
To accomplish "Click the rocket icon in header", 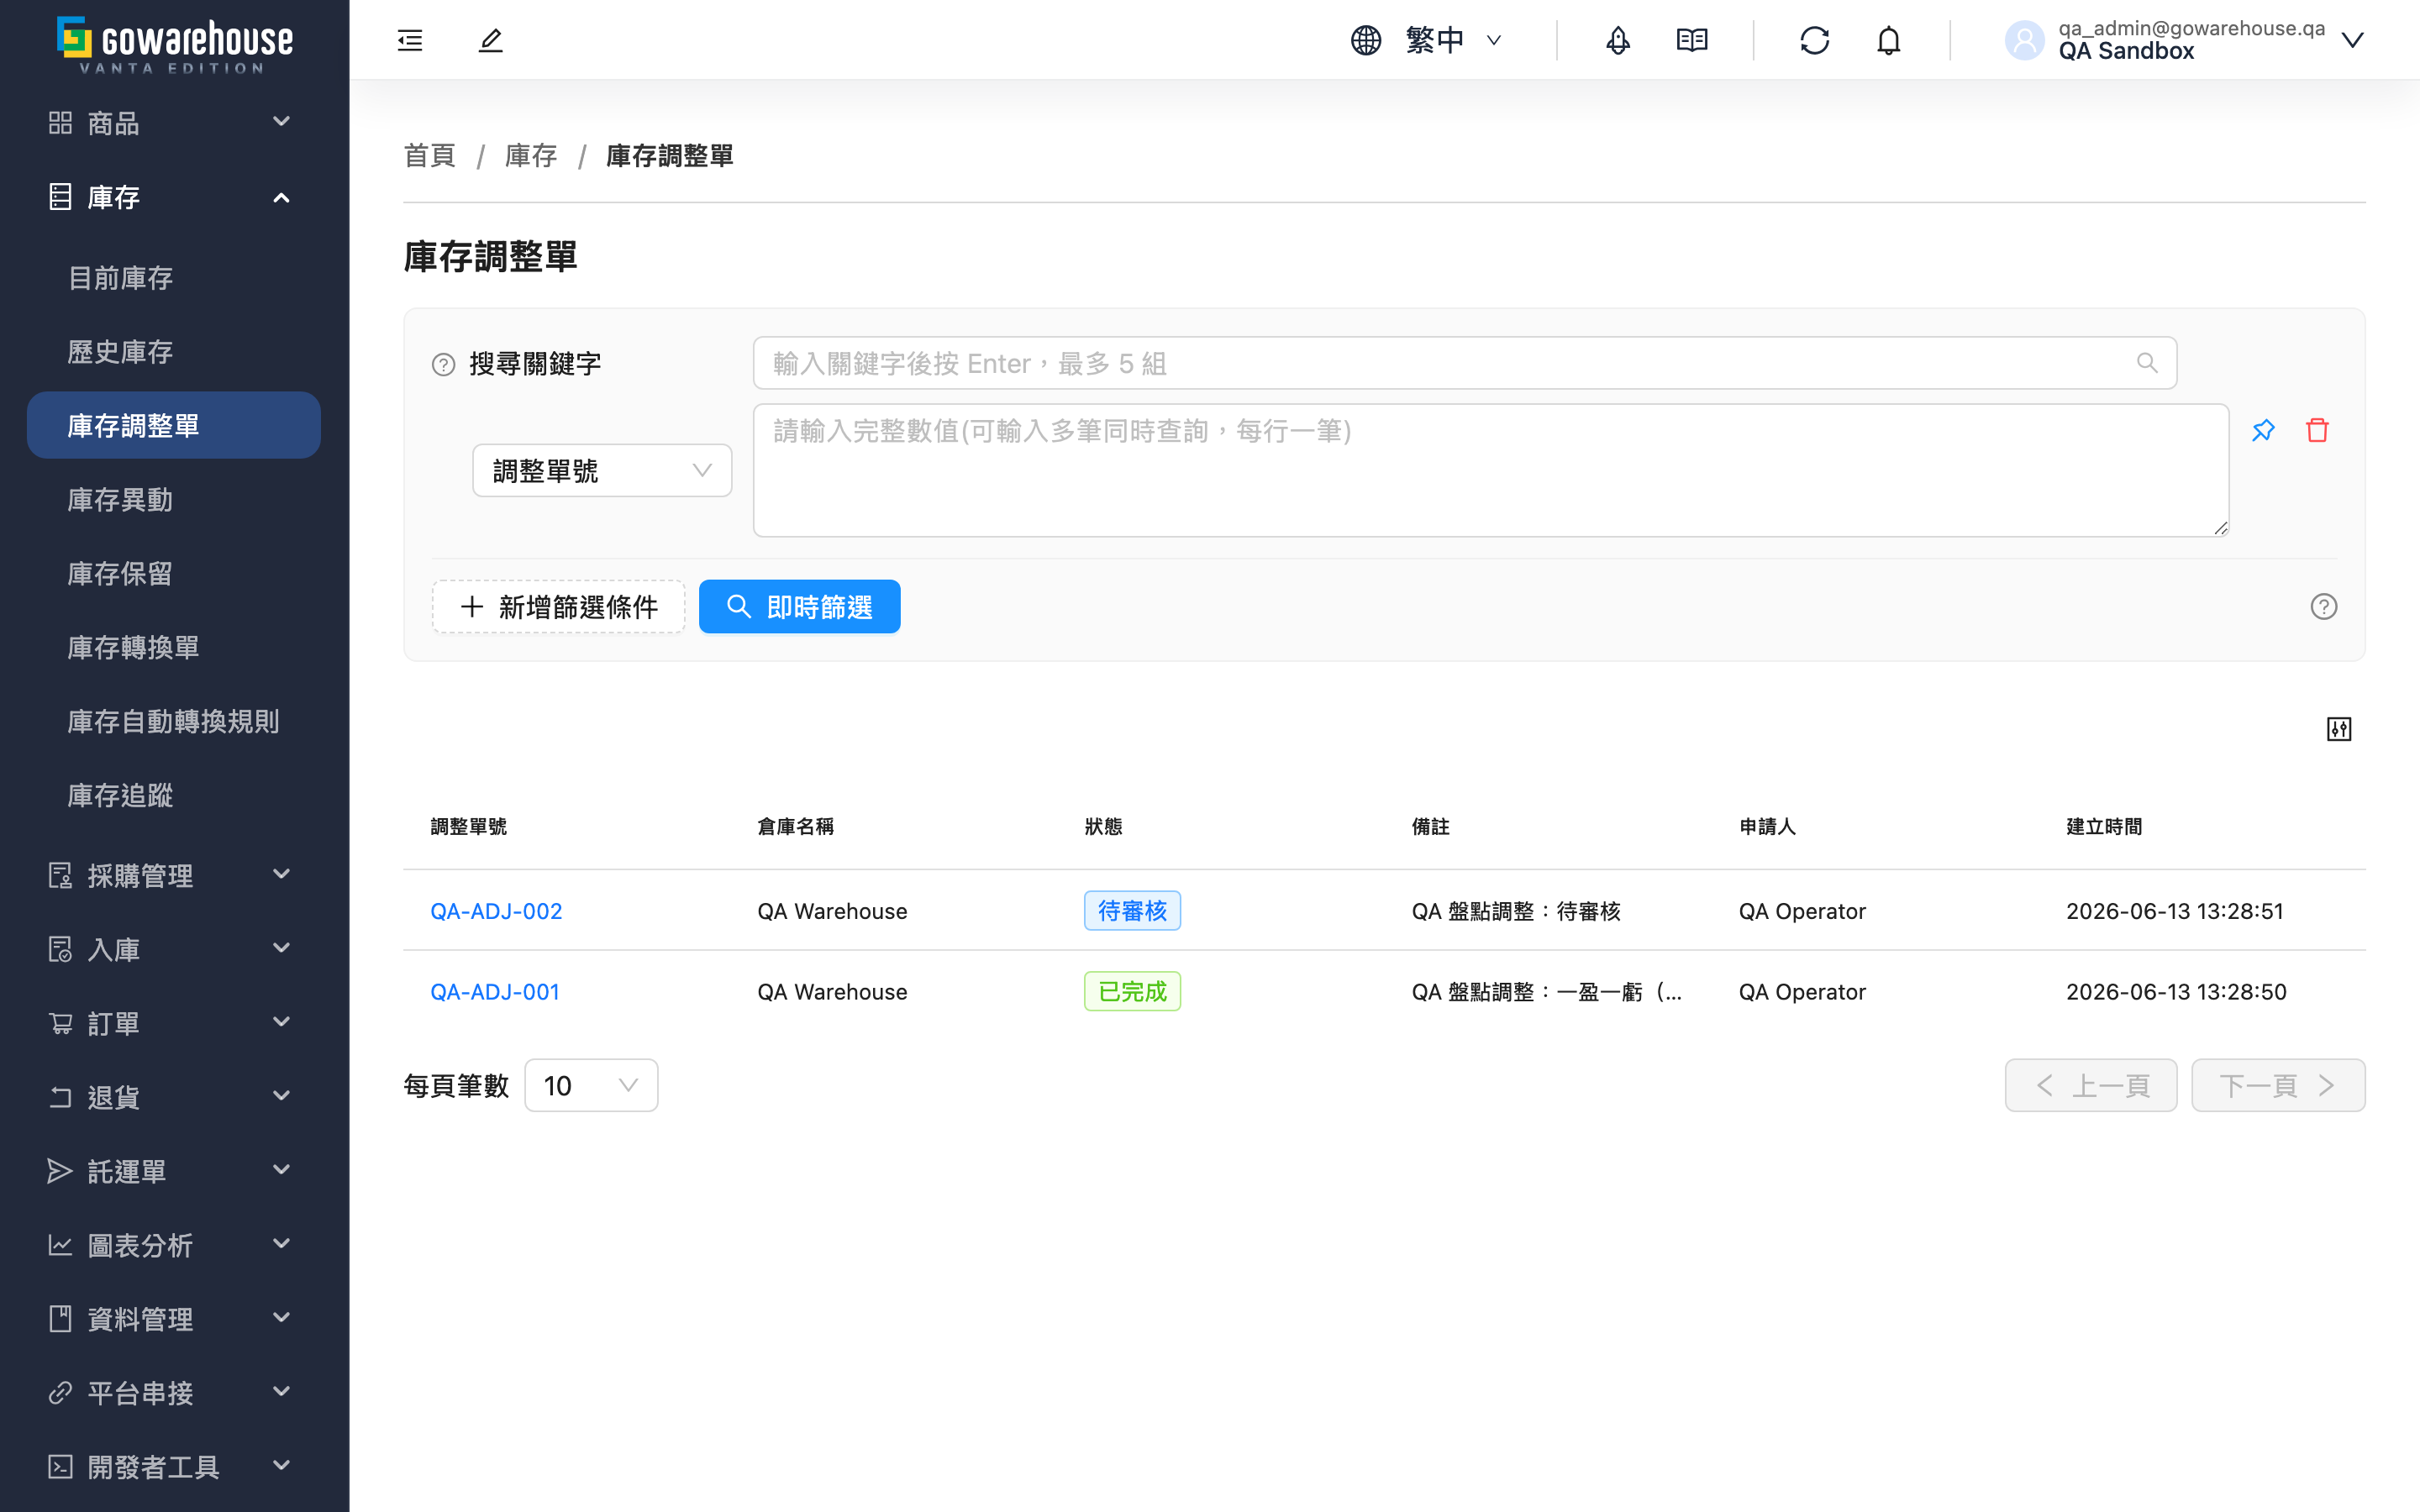I will click(1618, 40).
